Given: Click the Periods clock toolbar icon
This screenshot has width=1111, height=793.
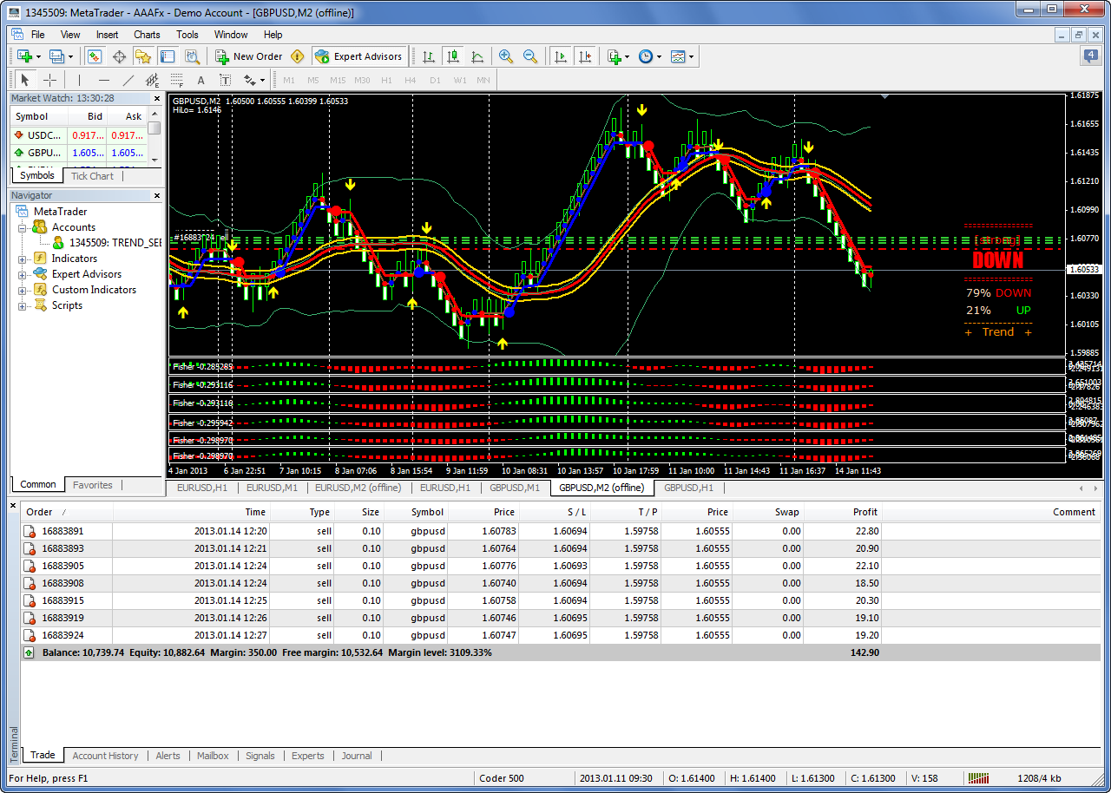Looking at the screenshot, I should pyautogui.click(x=646, y=56).
